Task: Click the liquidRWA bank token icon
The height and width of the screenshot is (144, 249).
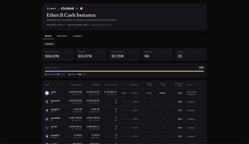Action: click(47, 119)
